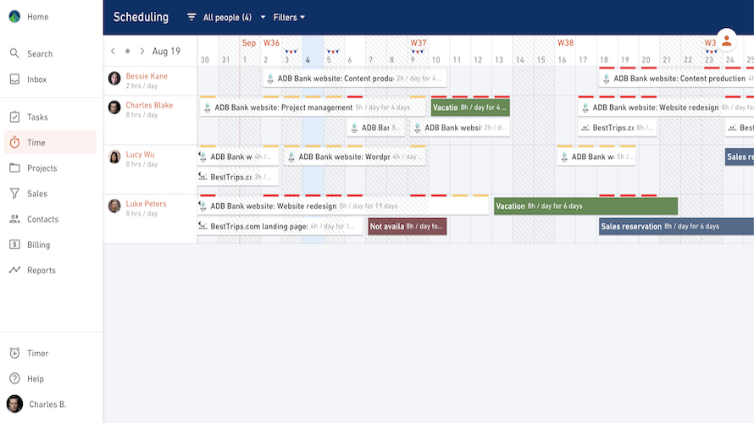Open the Projects folder icon
Screen dimensions: 754x423
(15, 168)
